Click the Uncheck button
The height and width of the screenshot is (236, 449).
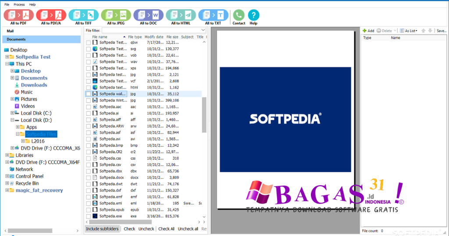click(x=146, y=229)
